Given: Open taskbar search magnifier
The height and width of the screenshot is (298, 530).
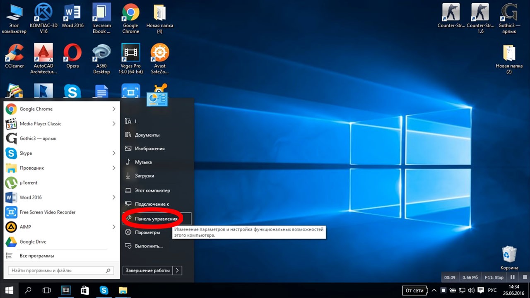Looking at the screenshot, I should (x=28, y=291).
